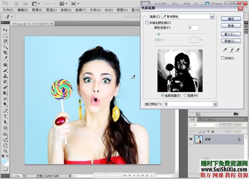Launch Bridge from the application bar
Viewport: 249px width, 179px height.
(x=17, y=3)
